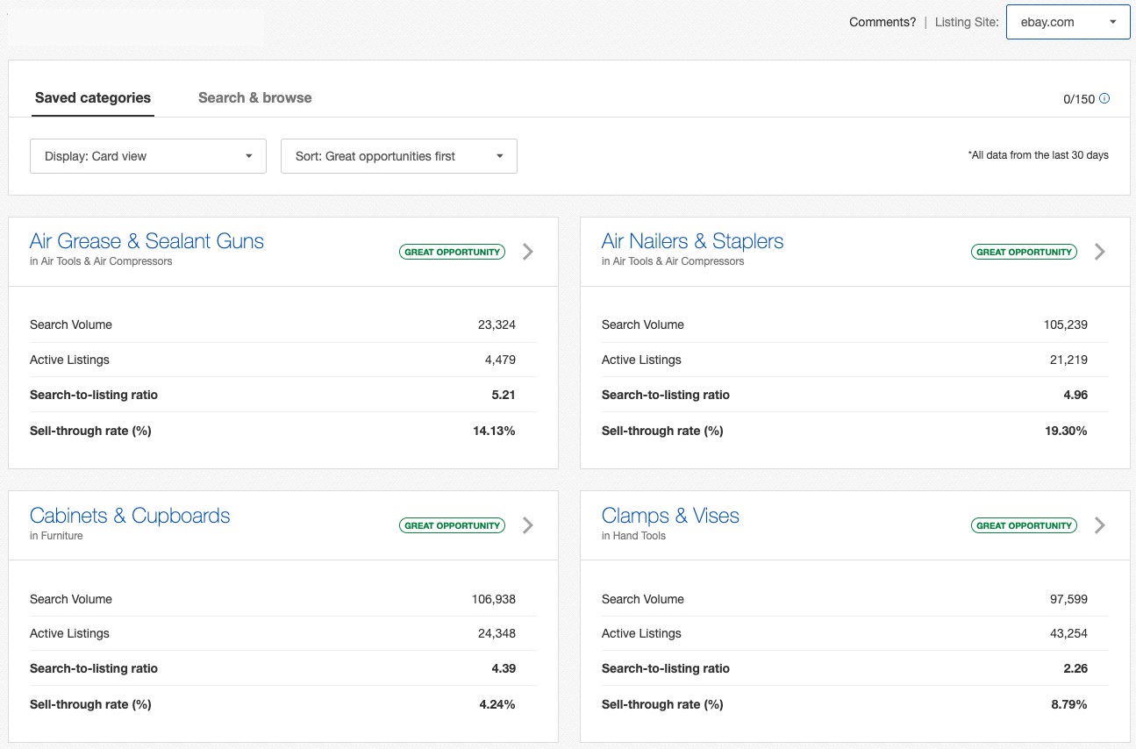Open Air Nailers & Staplers card chevron

pos(1100,252)
